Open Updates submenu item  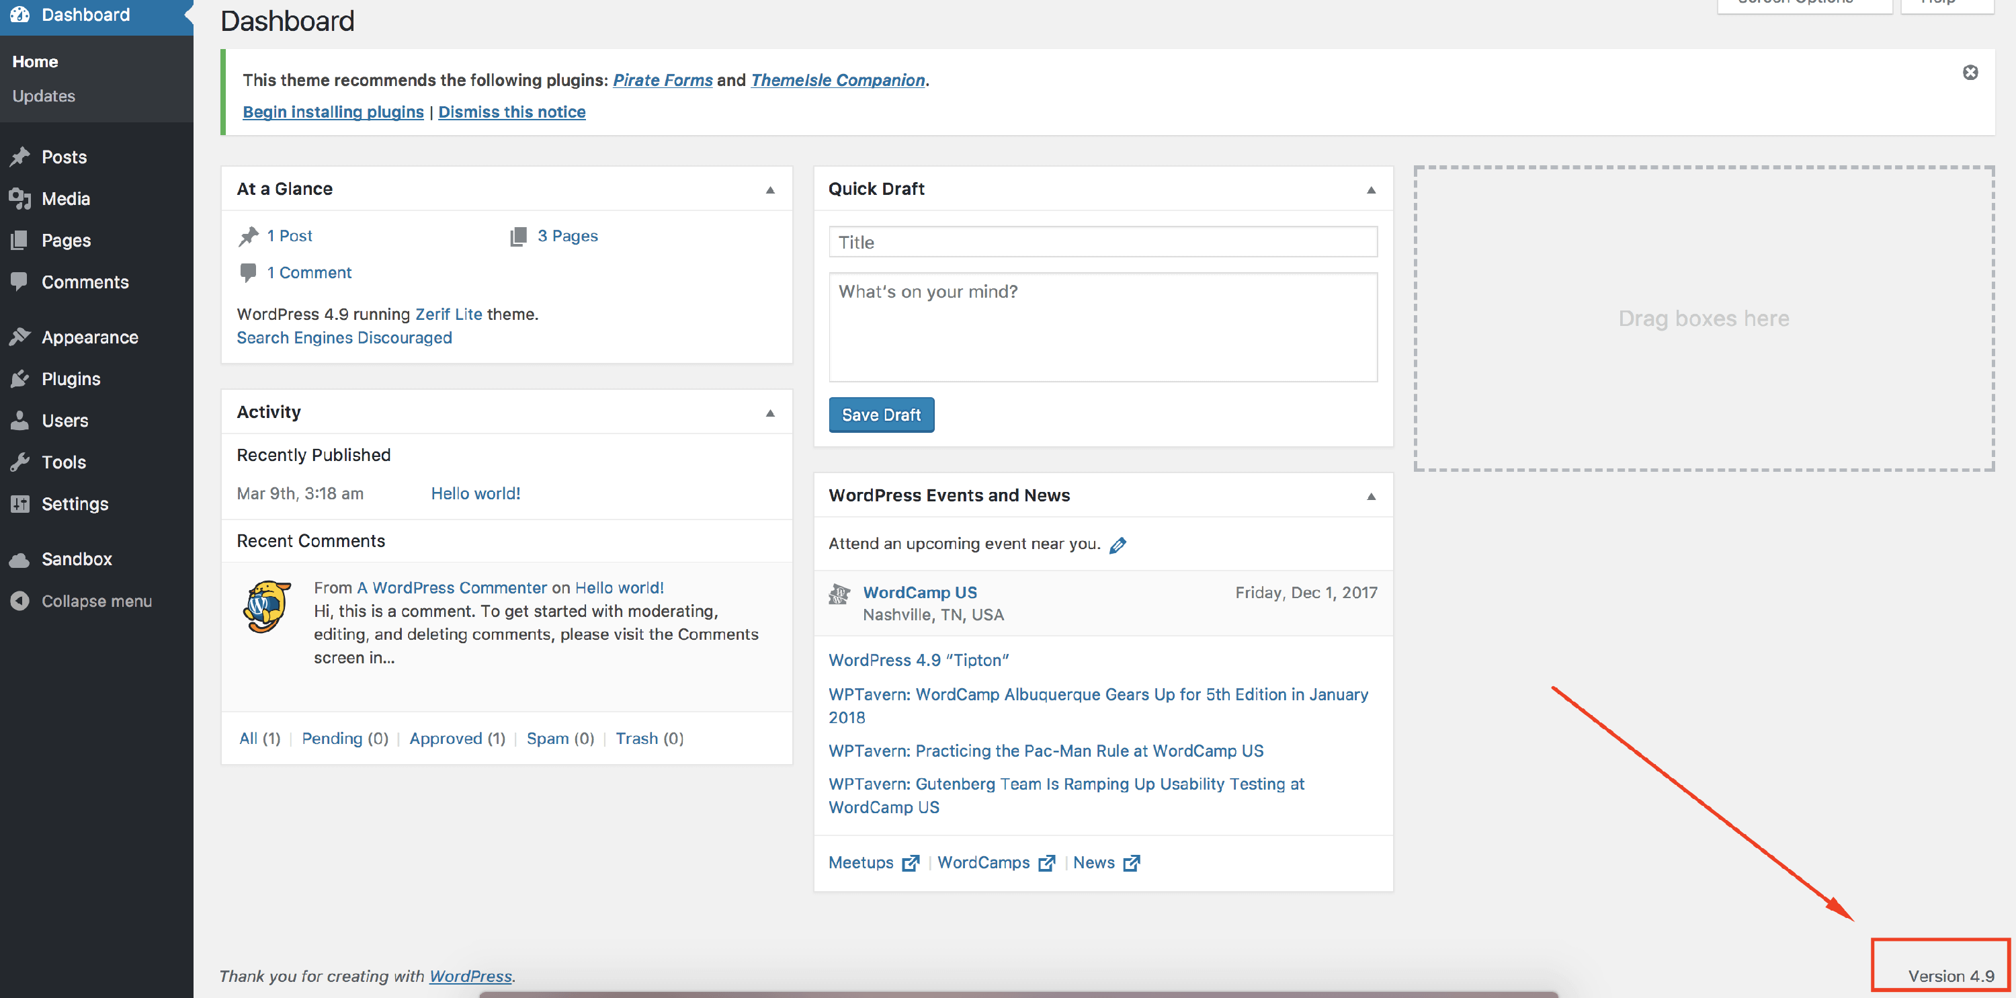[x=44, y=96]
